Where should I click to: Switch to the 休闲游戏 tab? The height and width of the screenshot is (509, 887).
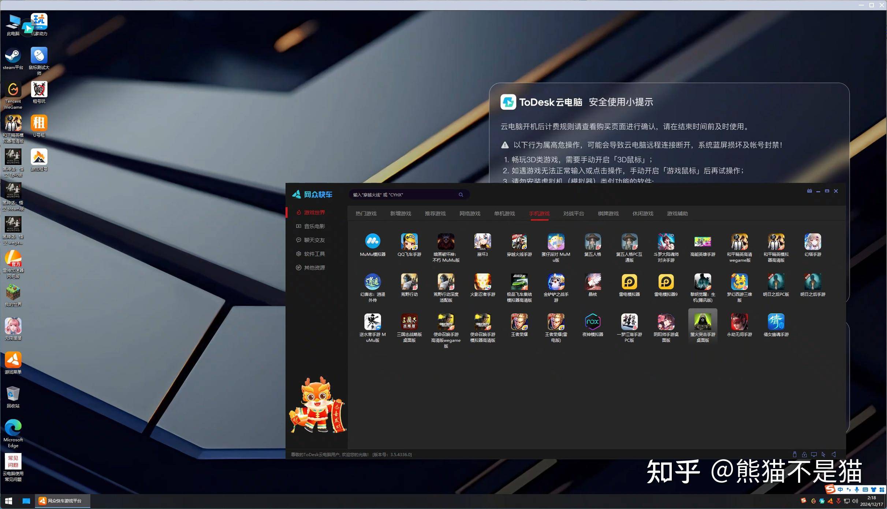point(643,214)
